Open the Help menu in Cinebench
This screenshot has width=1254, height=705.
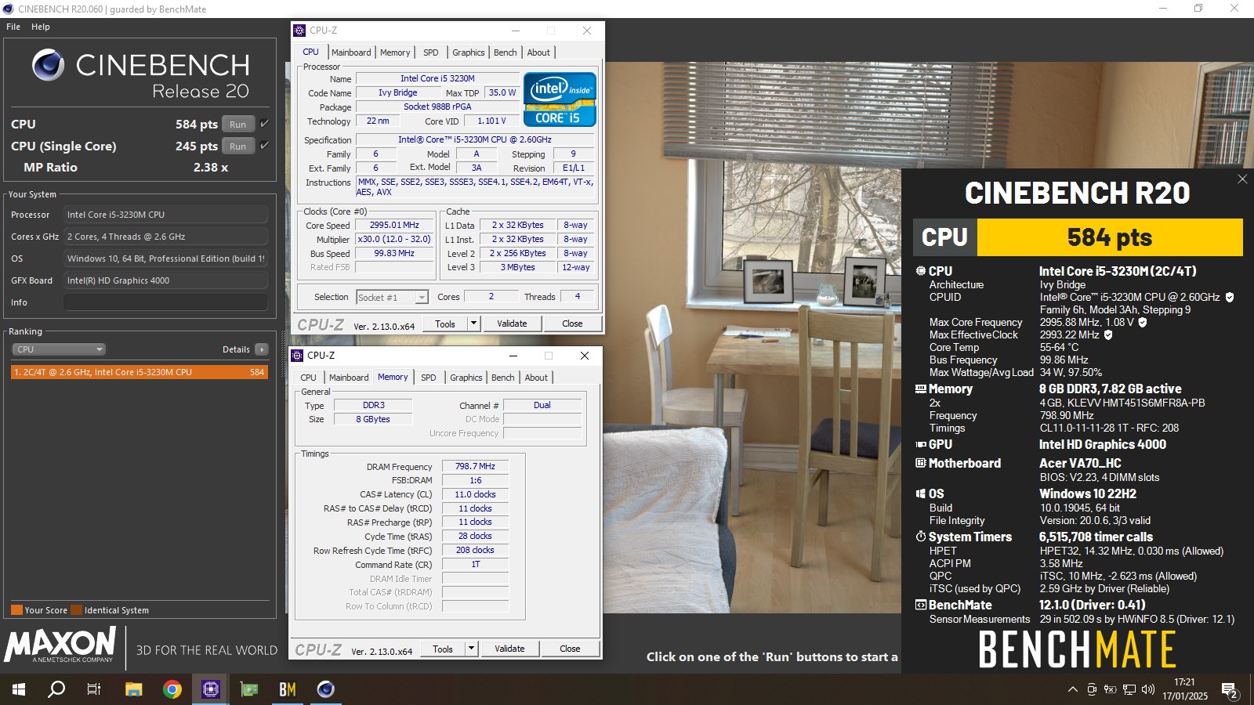[x=41, y=27]
